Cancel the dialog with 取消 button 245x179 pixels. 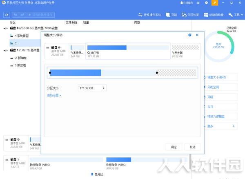[192, 147]
